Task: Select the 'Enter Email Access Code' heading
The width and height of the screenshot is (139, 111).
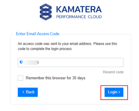Action: (x=38, y=34)
